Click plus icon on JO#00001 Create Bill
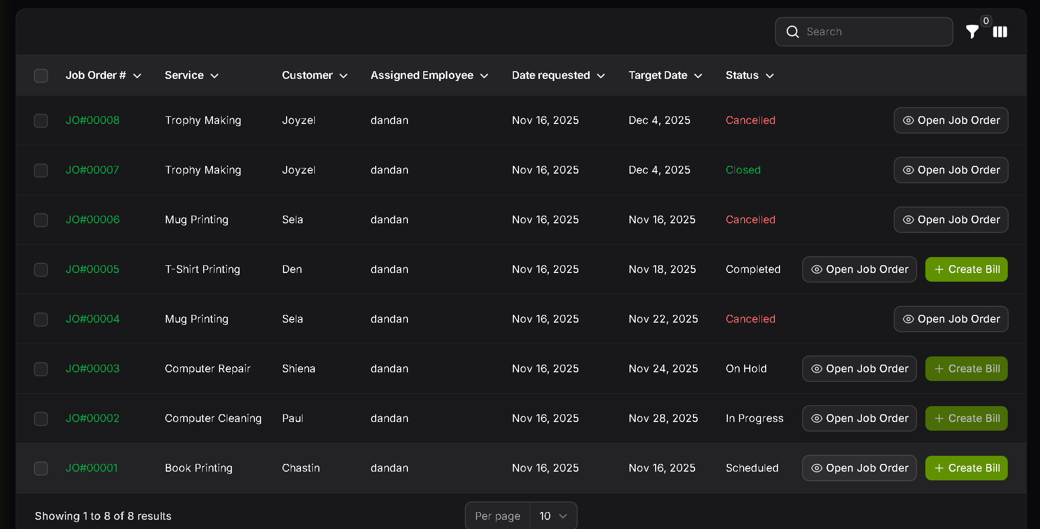This screenshot has height=529, width=1040. point(939,468)
